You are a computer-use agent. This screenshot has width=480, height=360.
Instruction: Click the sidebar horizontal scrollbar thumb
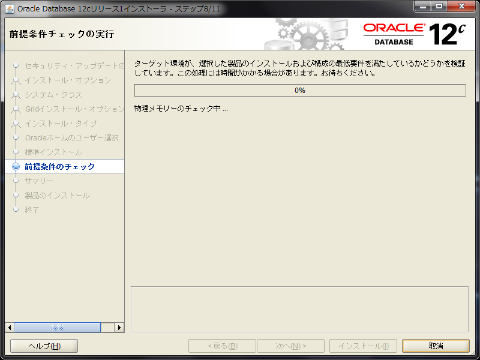pos(57,327)
